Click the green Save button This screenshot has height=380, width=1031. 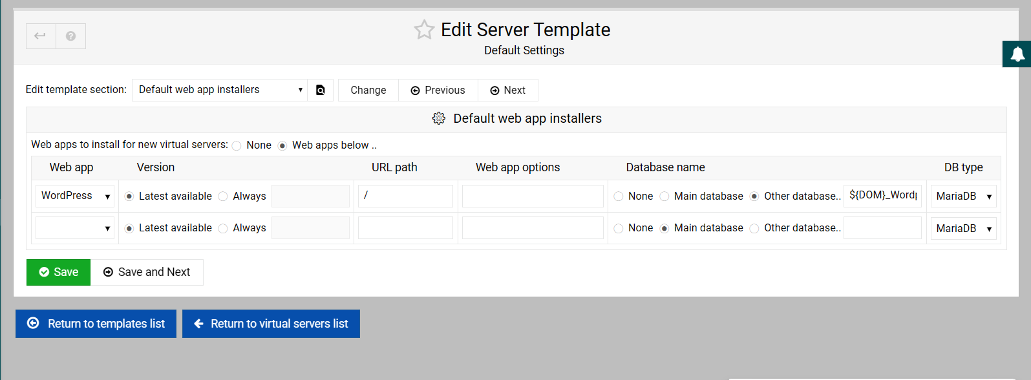58,272
